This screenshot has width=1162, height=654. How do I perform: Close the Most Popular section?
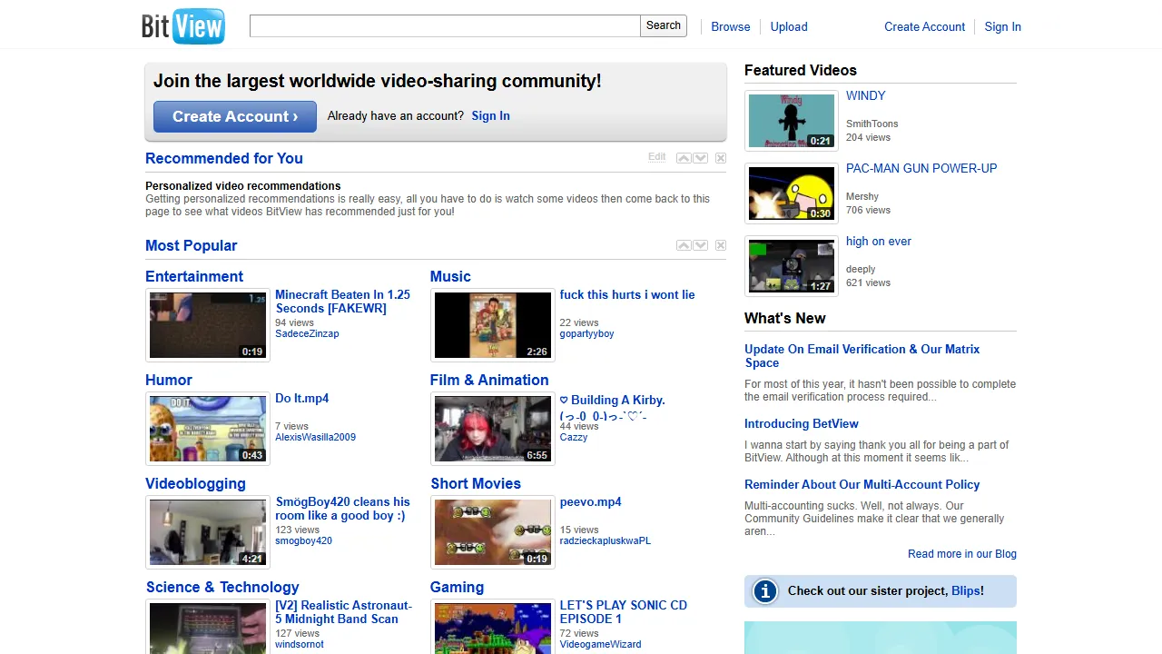tap(720, 245)
